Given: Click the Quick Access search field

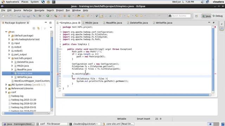Looking at the screenshot, I should (x=179, y=16).
